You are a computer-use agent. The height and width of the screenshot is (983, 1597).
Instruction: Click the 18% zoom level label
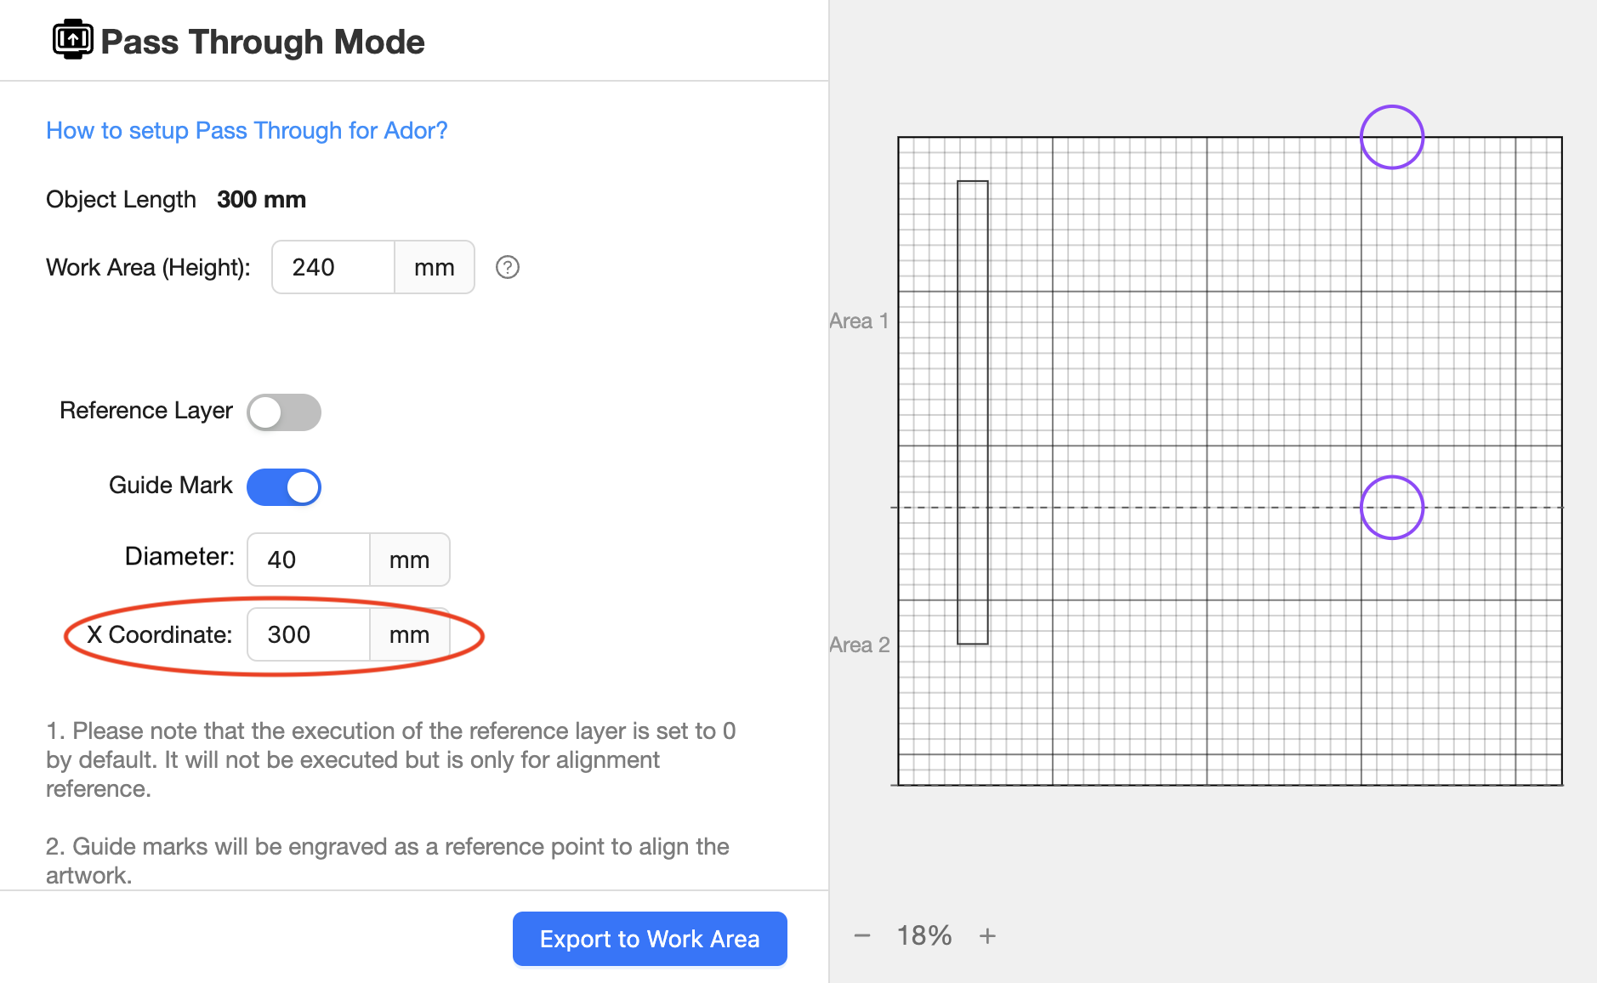[x=924, y=935]
